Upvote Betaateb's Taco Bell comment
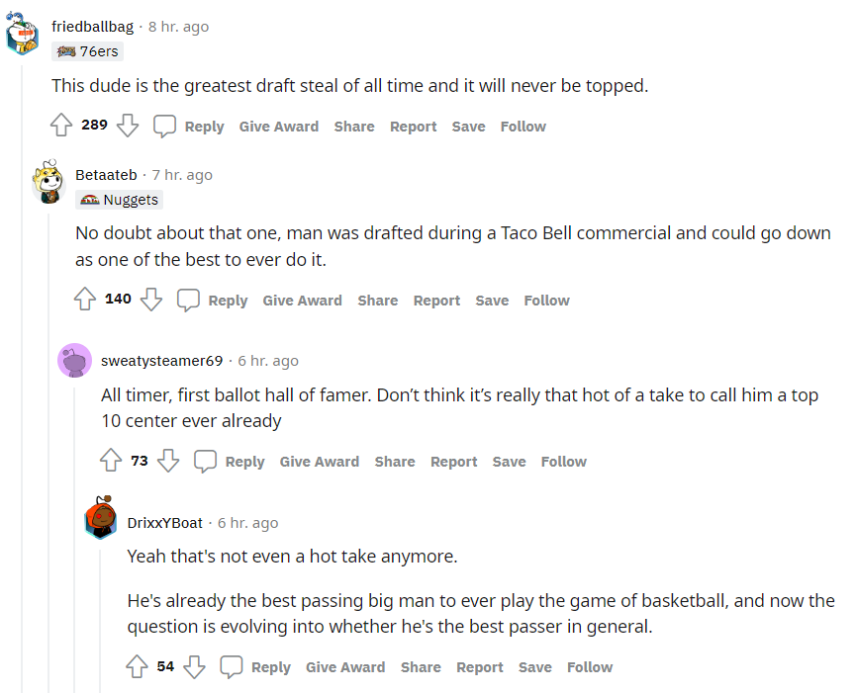 (x=85, y=300)
